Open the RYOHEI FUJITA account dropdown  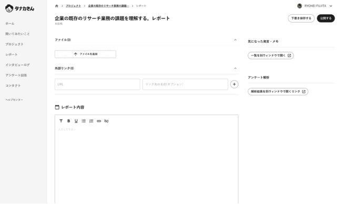331,6
